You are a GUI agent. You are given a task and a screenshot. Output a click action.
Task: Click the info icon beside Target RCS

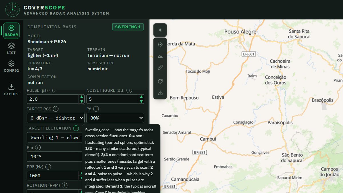click(56, 109)
